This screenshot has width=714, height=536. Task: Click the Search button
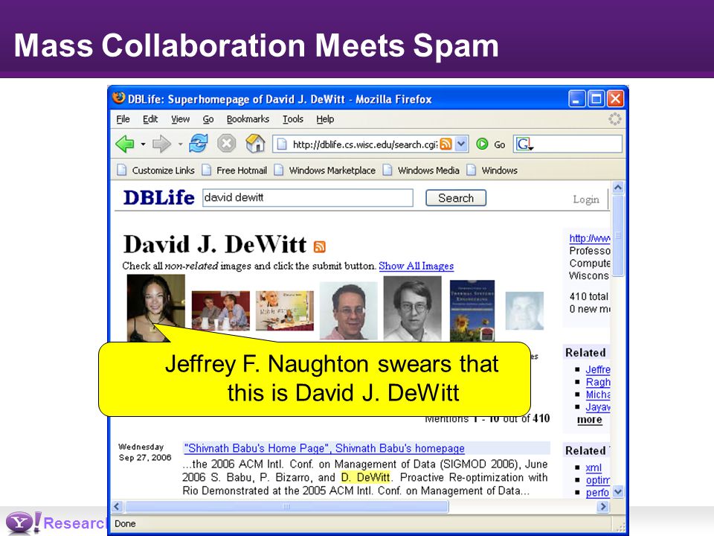[x=456, y=198]
